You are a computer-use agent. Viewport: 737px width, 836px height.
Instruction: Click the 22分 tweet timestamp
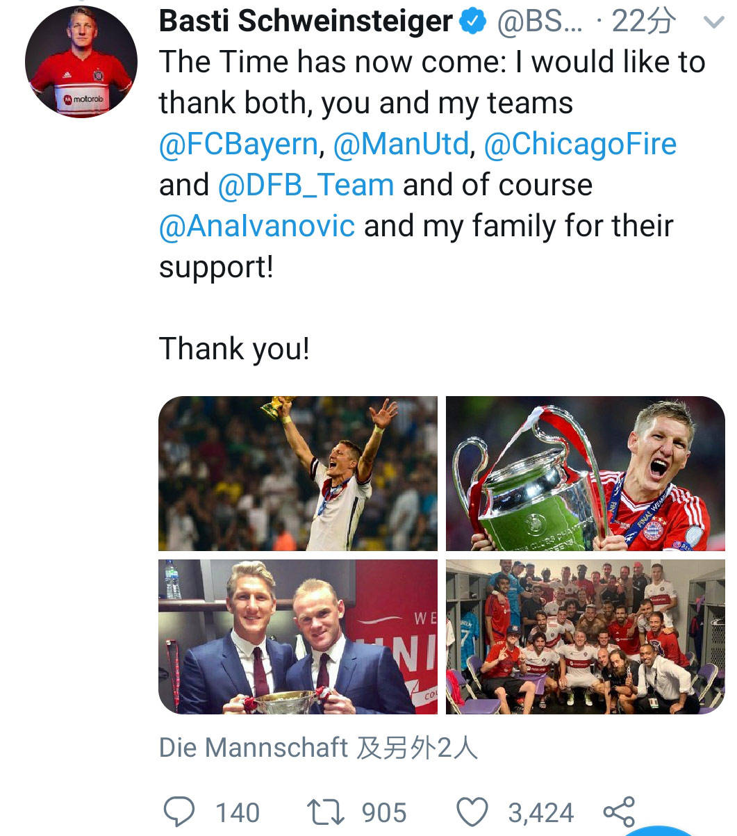(644, 23)
